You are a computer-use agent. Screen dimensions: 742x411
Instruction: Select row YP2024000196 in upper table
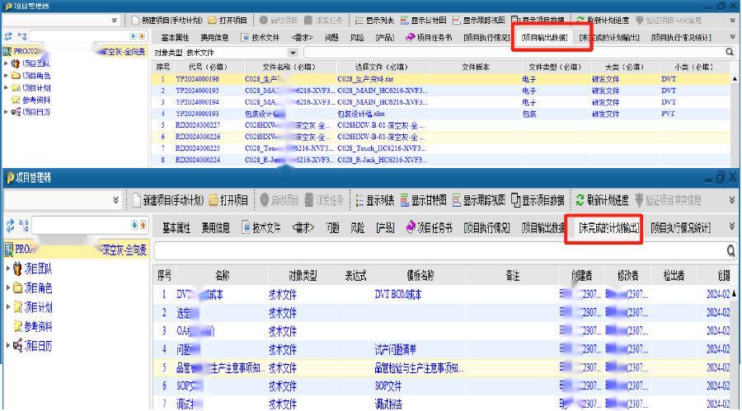[198, 79]
